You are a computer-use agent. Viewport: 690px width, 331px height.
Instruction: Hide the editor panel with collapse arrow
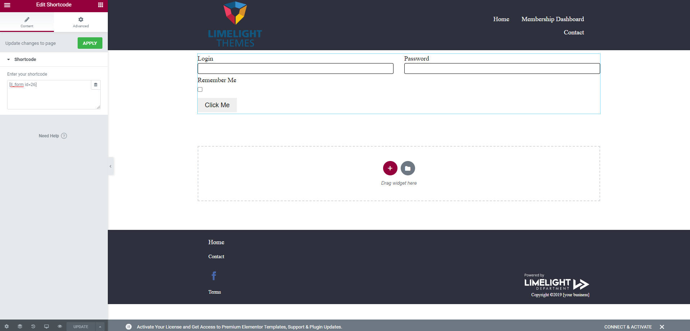click(x=111, y=166)
